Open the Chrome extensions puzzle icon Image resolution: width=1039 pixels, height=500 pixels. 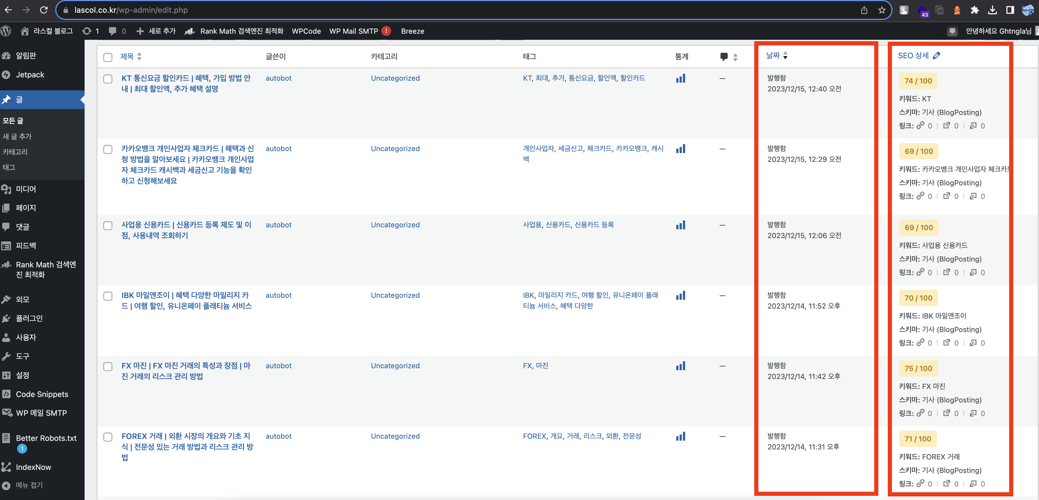pos(975,10)
